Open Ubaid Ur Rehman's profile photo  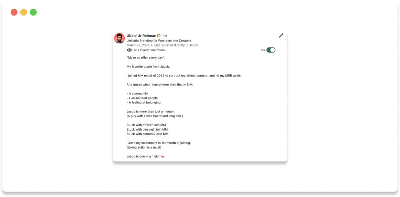(x=119, y=38)
